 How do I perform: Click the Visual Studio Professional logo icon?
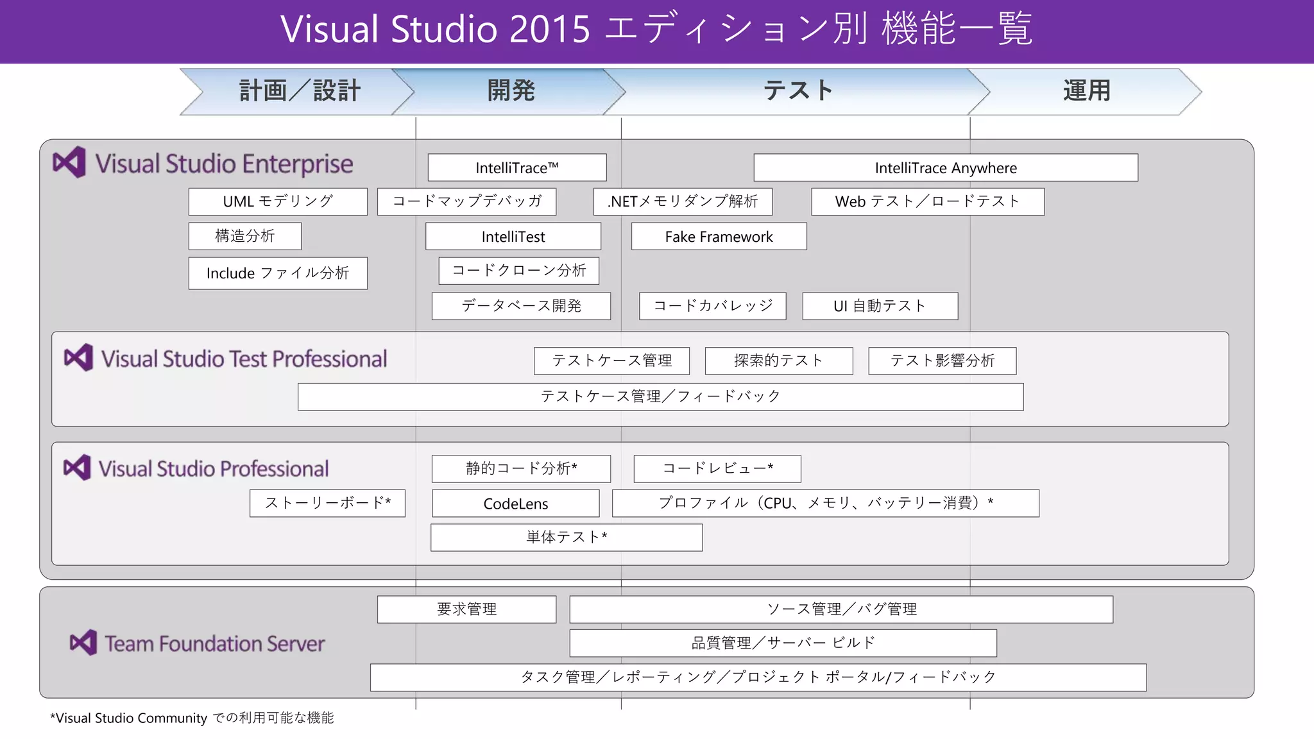point(77,468)
